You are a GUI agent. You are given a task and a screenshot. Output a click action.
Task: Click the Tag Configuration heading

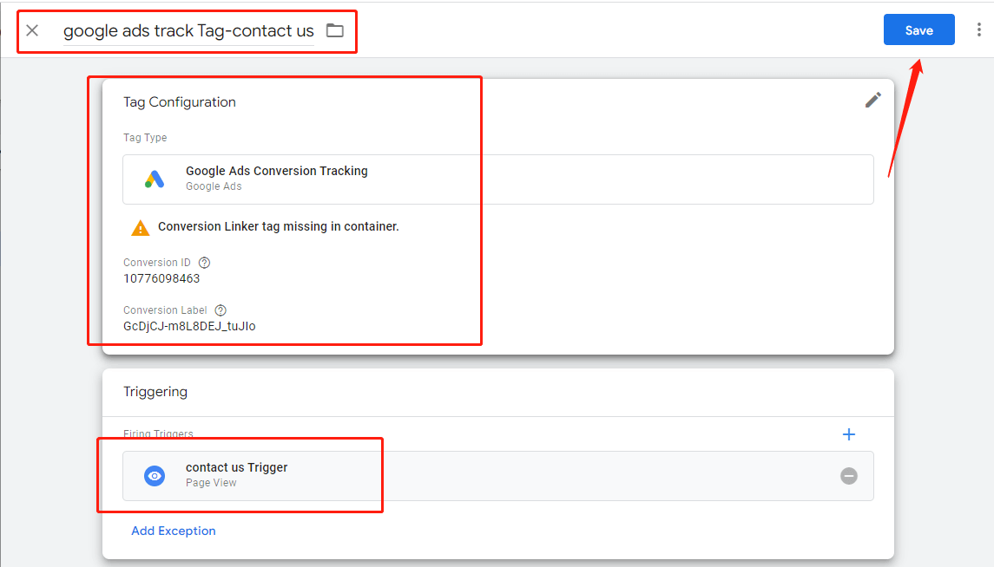(x=180, y=102)
